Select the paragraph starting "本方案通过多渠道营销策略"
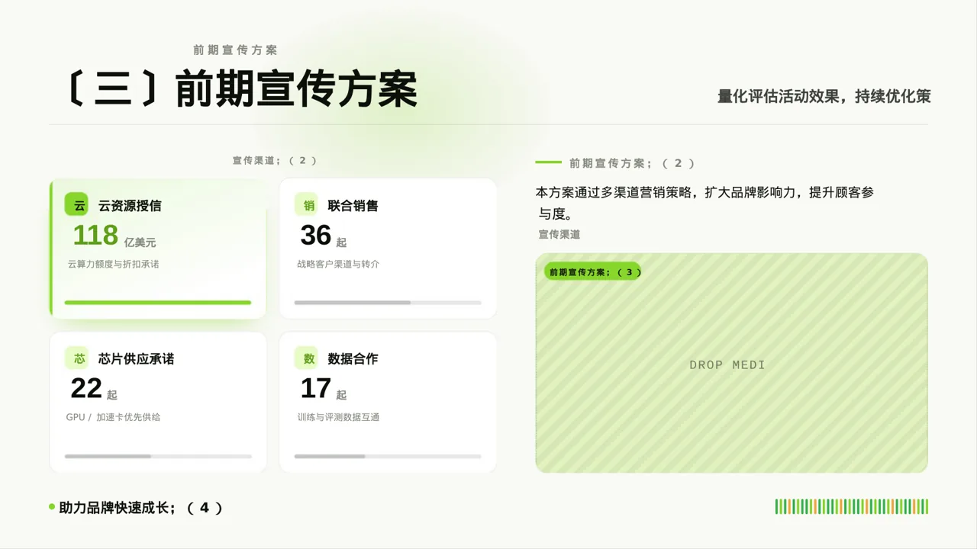This screenshot has width=977, height=549. coord(705,203)
